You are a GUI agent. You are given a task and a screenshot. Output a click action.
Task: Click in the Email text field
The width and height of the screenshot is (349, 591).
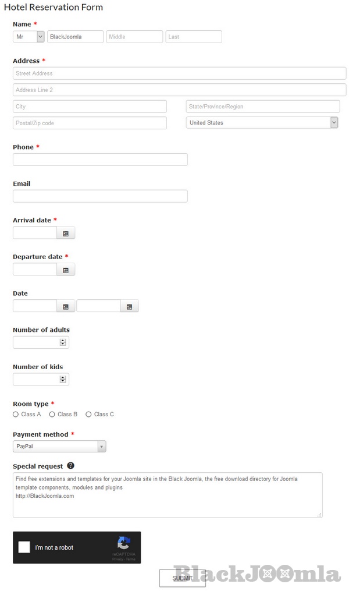click(x=100, y=196)
